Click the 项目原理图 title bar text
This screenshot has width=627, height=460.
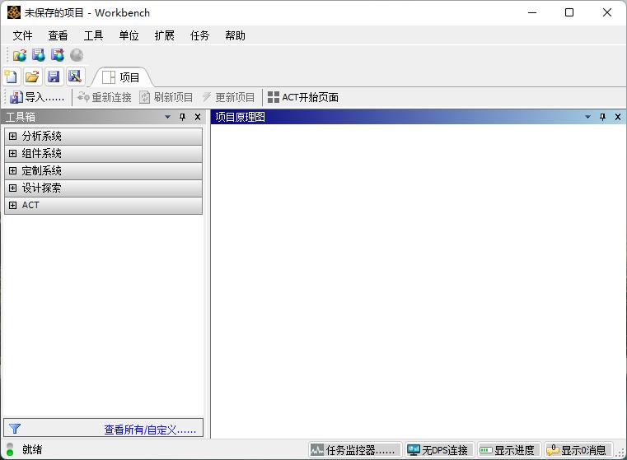click(240, 117)
